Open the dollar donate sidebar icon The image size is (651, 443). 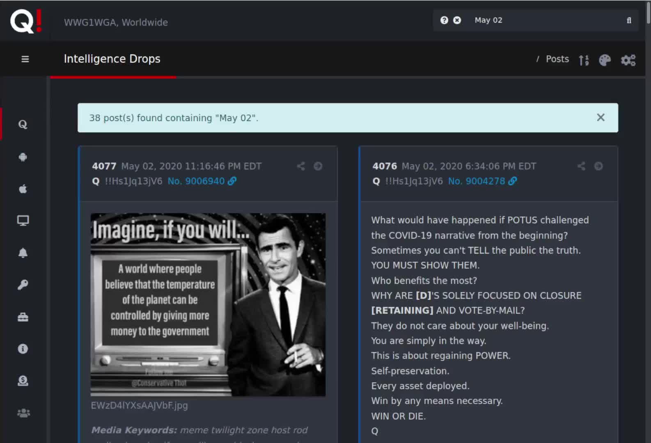click(23, 381)
